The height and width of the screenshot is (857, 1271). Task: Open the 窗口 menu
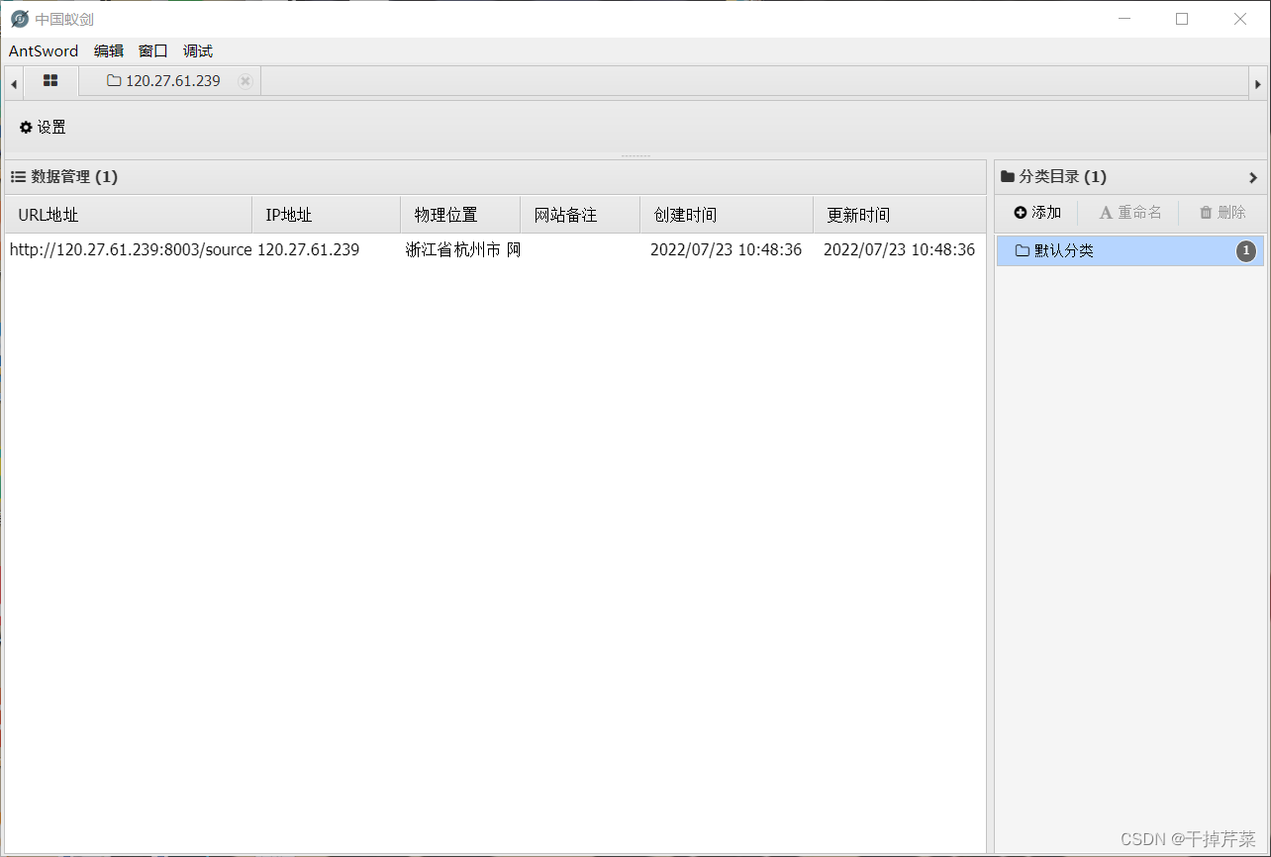click(x=153, y=50)
